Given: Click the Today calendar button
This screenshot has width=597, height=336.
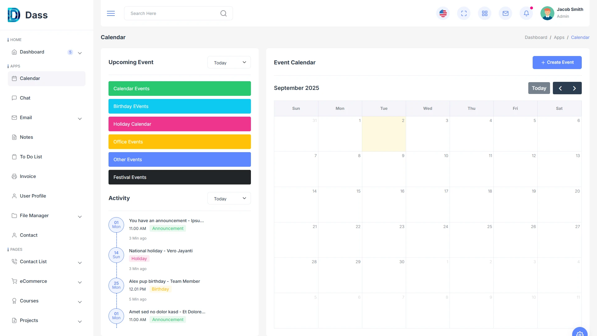Looking at the screenshot, I should point(539,88).
